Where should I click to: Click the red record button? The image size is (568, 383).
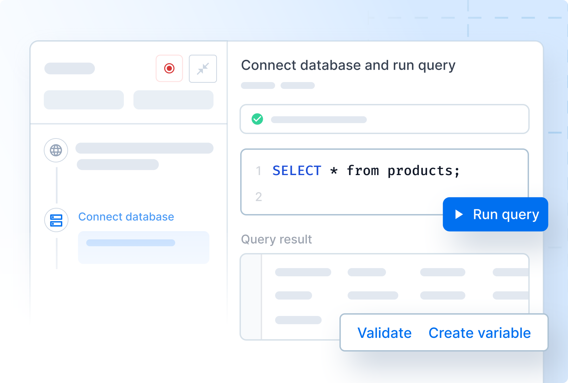click(x=169, y=68)
